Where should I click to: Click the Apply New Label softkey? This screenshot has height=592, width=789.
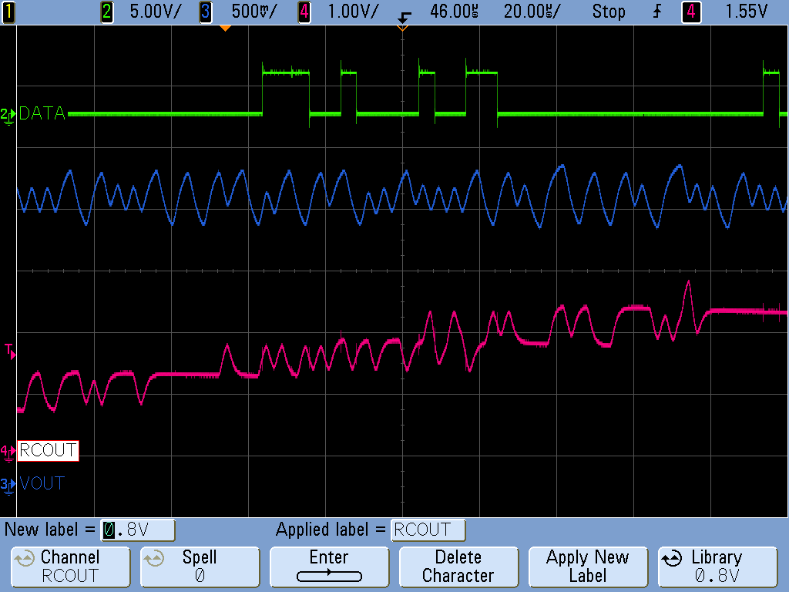click(588, 567)
